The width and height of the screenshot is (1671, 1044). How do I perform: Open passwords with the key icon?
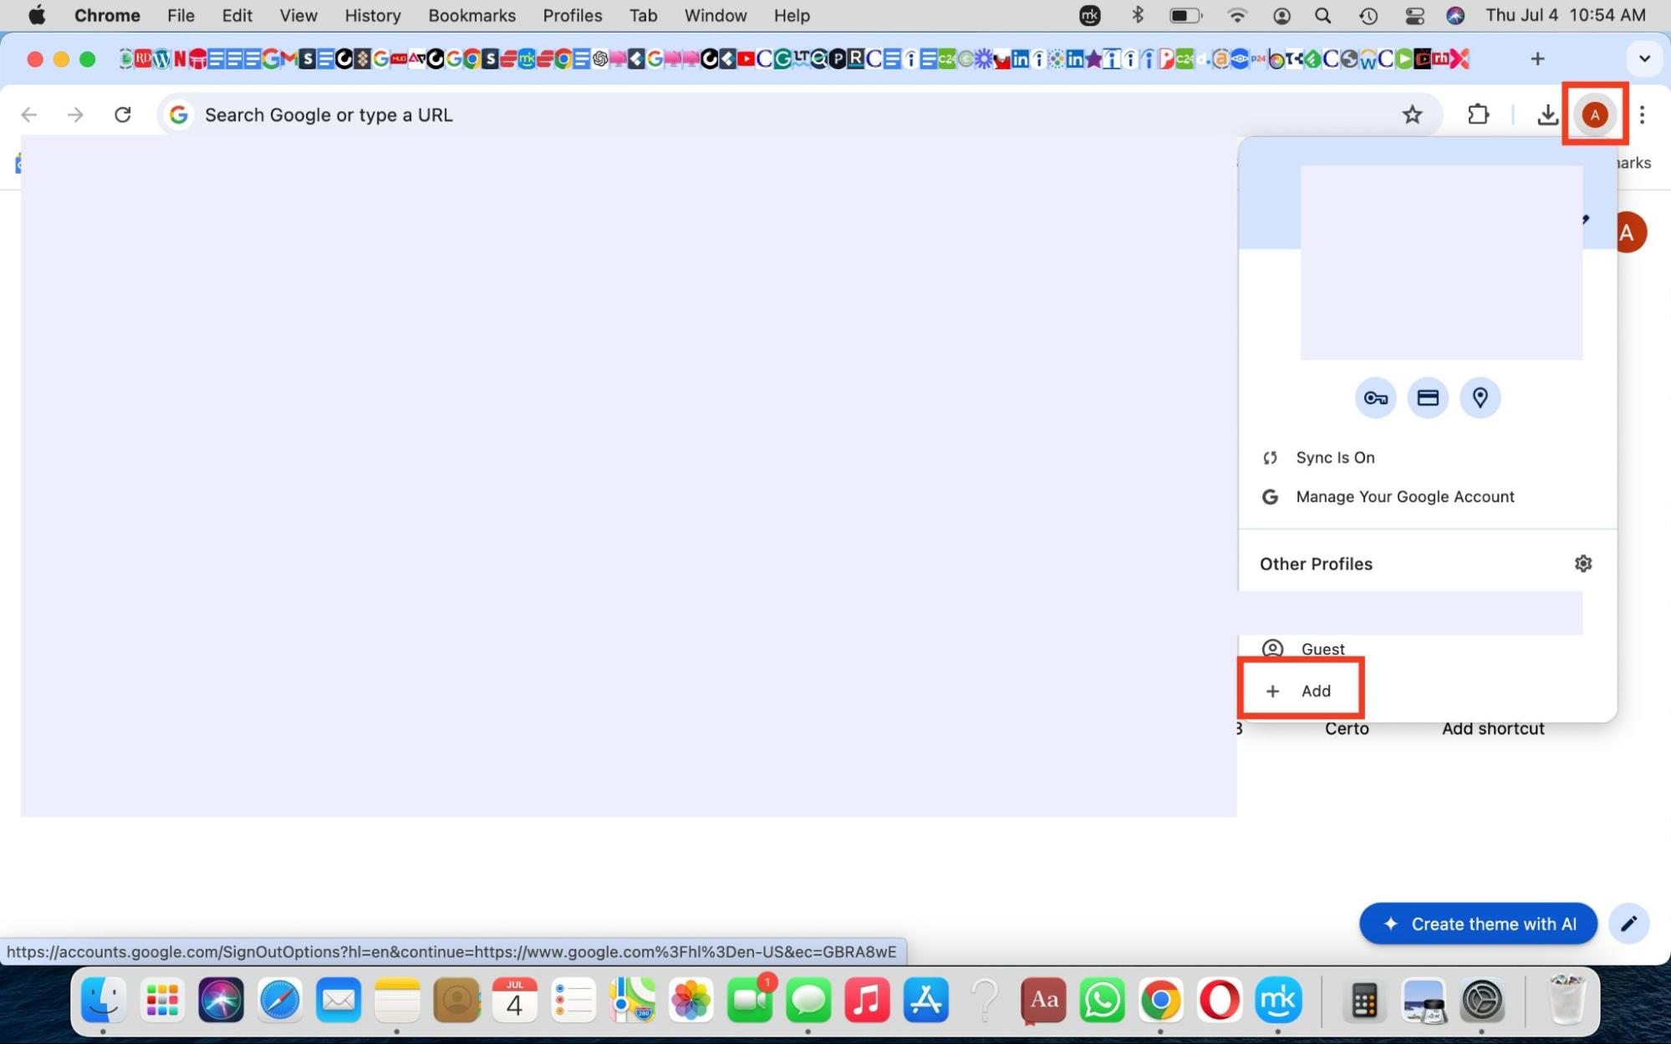pyautogui.click(x=1375, y=398)
